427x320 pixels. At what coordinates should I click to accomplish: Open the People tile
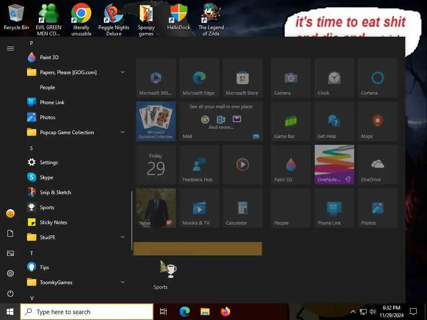(x=291, y=208)
